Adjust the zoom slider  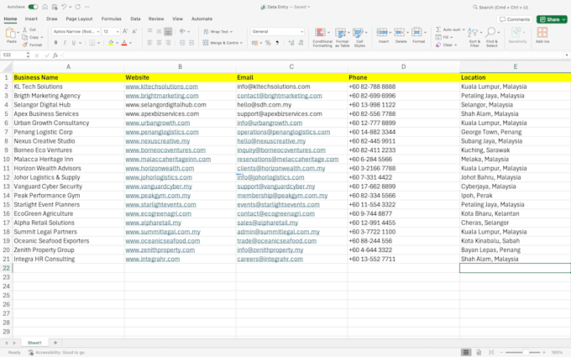click(526, 352)
